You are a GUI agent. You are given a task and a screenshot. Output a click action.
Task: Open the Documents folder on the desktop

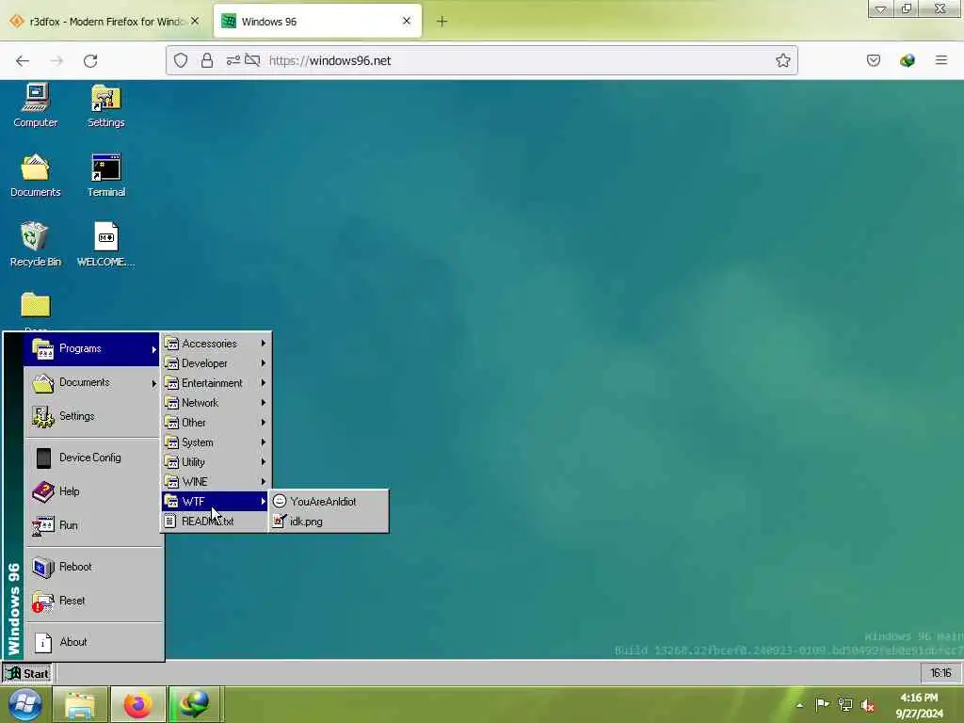coord(36,175)
